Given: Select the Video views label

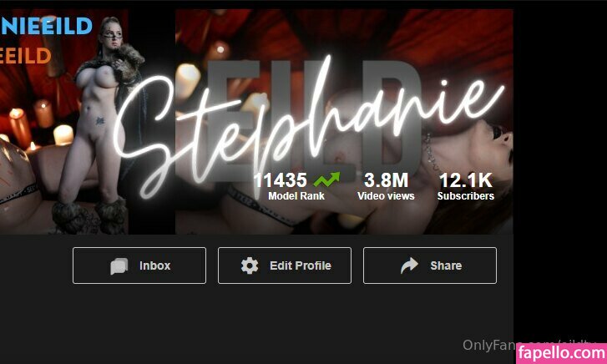Looking at the screenshot, I should click(x=386, y=196).
